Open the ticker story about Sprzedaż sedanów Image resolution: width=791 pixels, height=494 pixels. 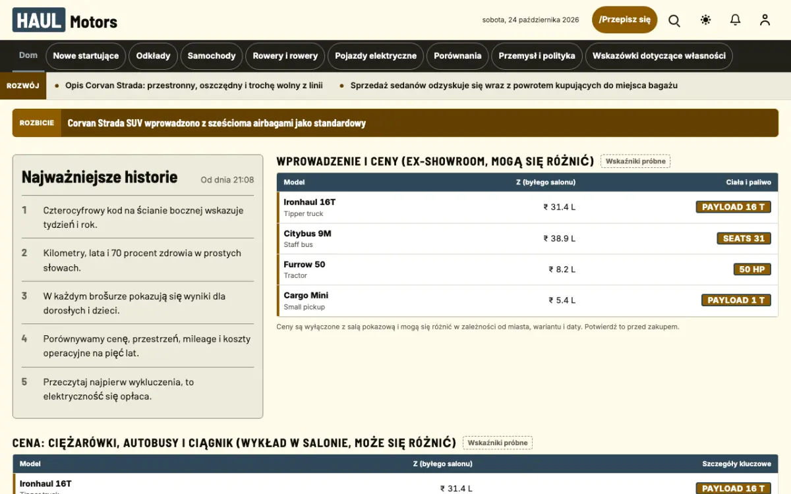pyautogui.click(x=514, y=86)
